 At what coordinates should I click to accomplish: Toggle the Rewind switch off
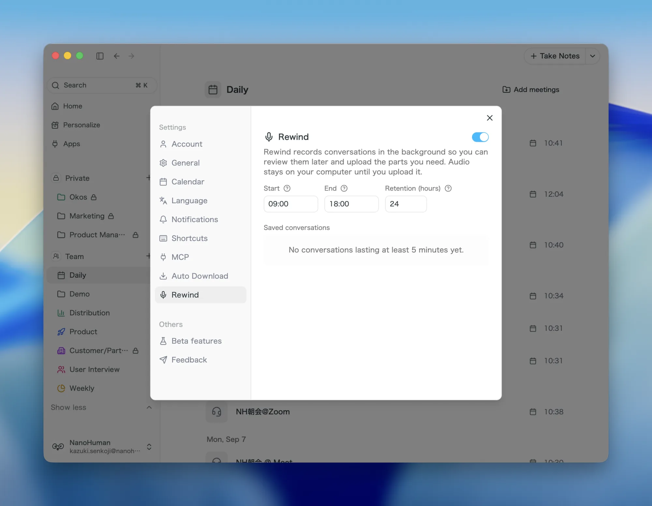click(x=480, y=137)
